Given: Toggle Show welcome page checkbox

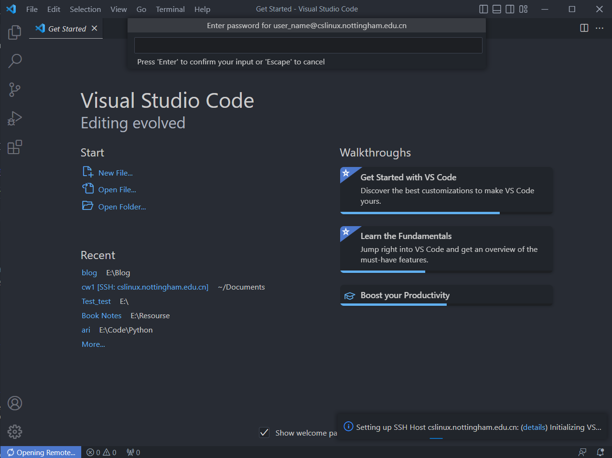Looking at the screenshot, I should 264,433.
